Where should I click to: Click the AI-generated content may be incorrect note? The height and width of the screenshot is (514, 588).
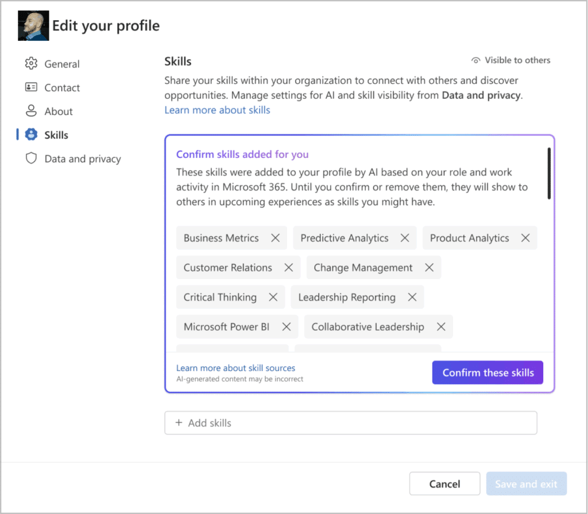[239, 379]
